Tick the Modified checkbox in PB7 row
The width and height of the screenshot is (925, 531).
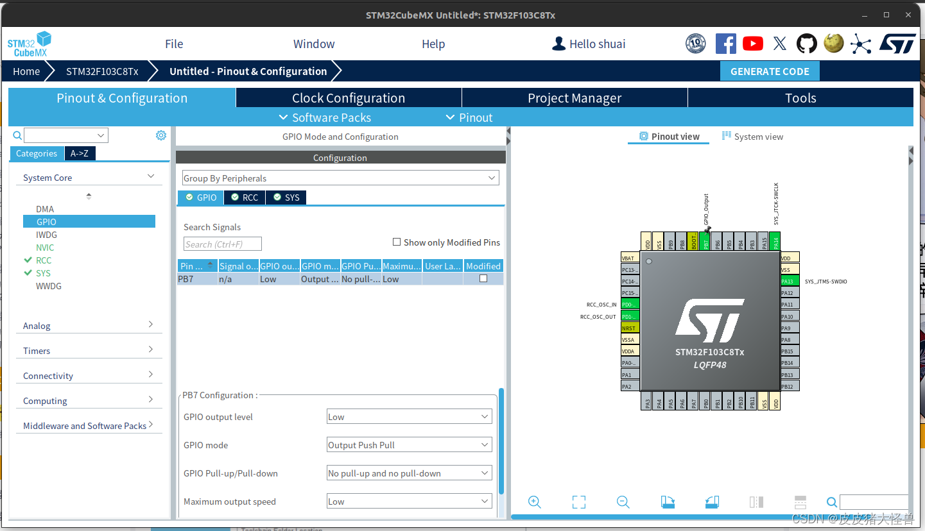(x=483, y=278)
